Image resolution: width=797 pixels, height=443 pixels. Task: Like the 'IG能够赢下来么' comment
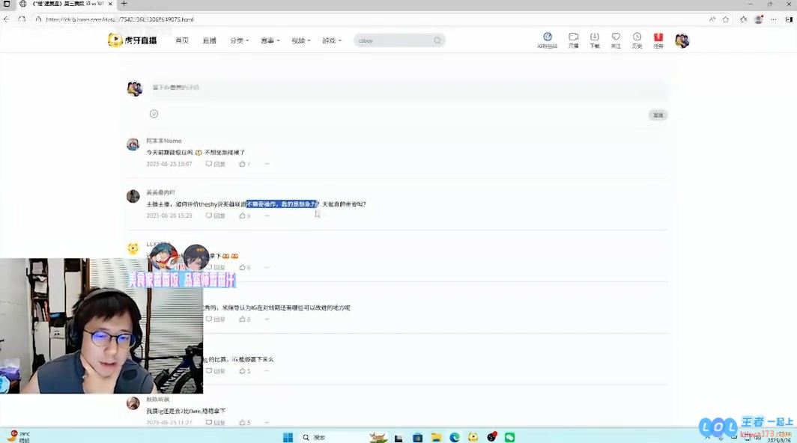pos(244,371)
